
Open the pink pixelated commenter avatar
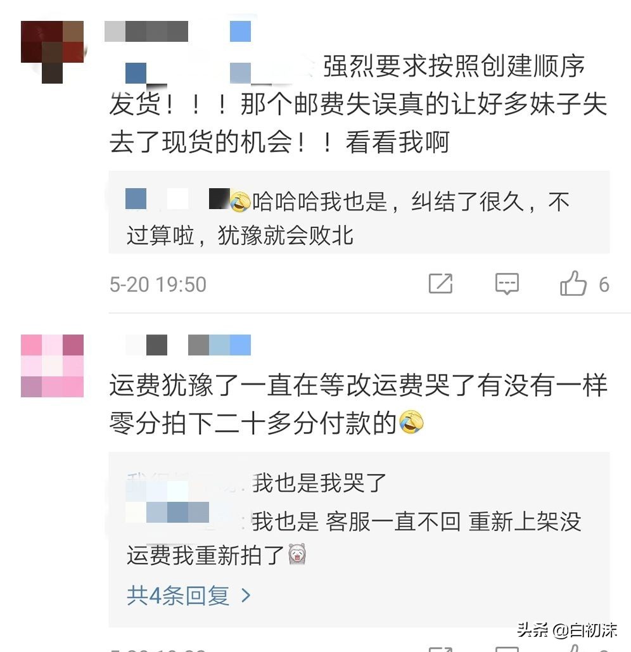53,366
